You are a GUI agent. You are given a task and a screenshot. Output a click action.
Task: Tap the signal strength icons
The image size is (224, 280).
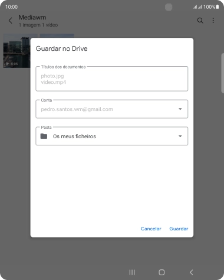point(197,7)
